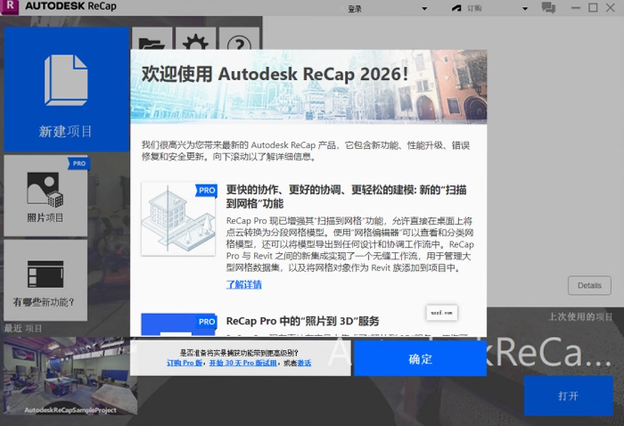This screenshot has height=426, width=624.
Task: Click the ReCap Pro 中的照片到 3D 服务 heading
Action: tap(302, 321)
